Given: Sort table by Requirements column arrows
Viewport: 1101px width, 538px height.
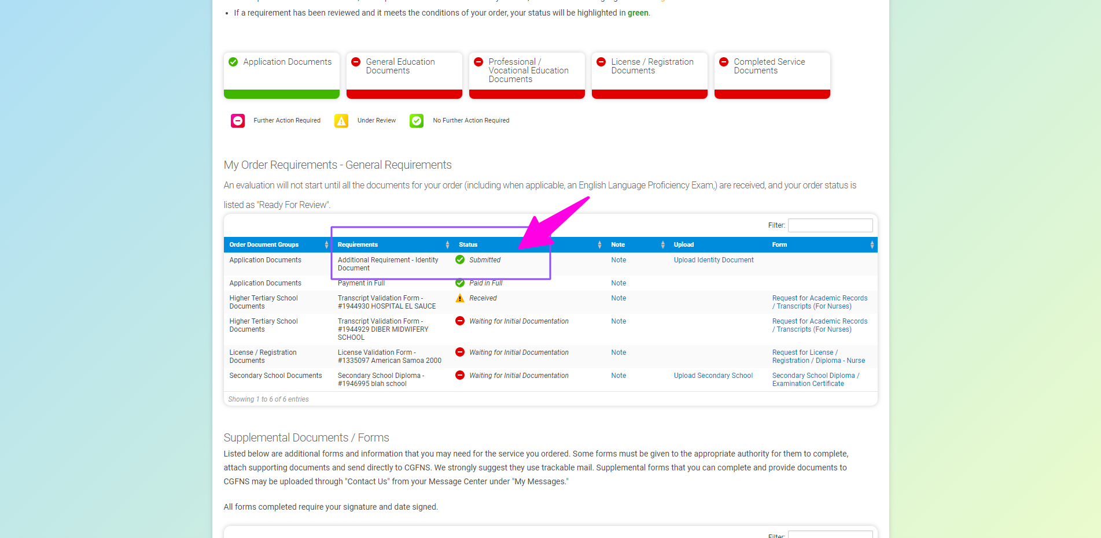Looking at the screenshot, I should (447, 245).
